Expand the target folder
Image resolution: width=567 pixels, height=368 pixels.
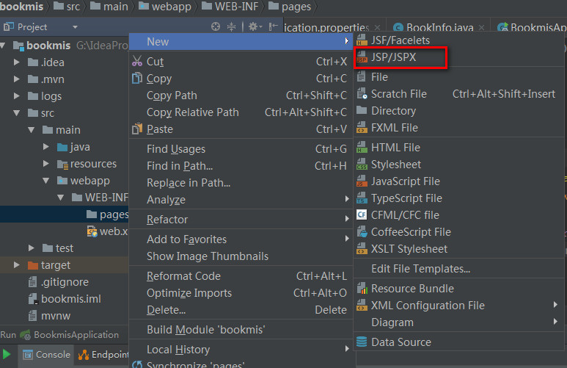(x=16, y=264)
